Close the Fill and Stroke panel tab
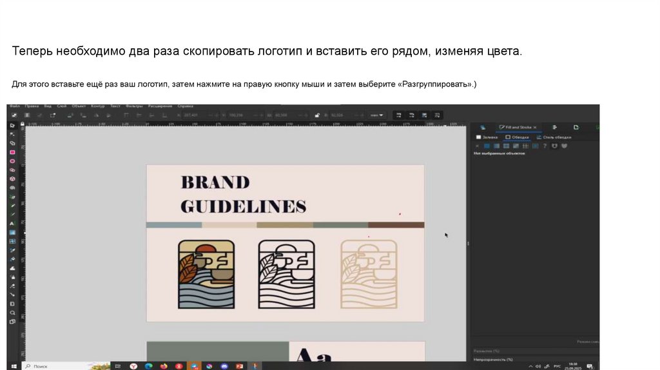Viewport: 660px width, 370px height. [535, 128]
